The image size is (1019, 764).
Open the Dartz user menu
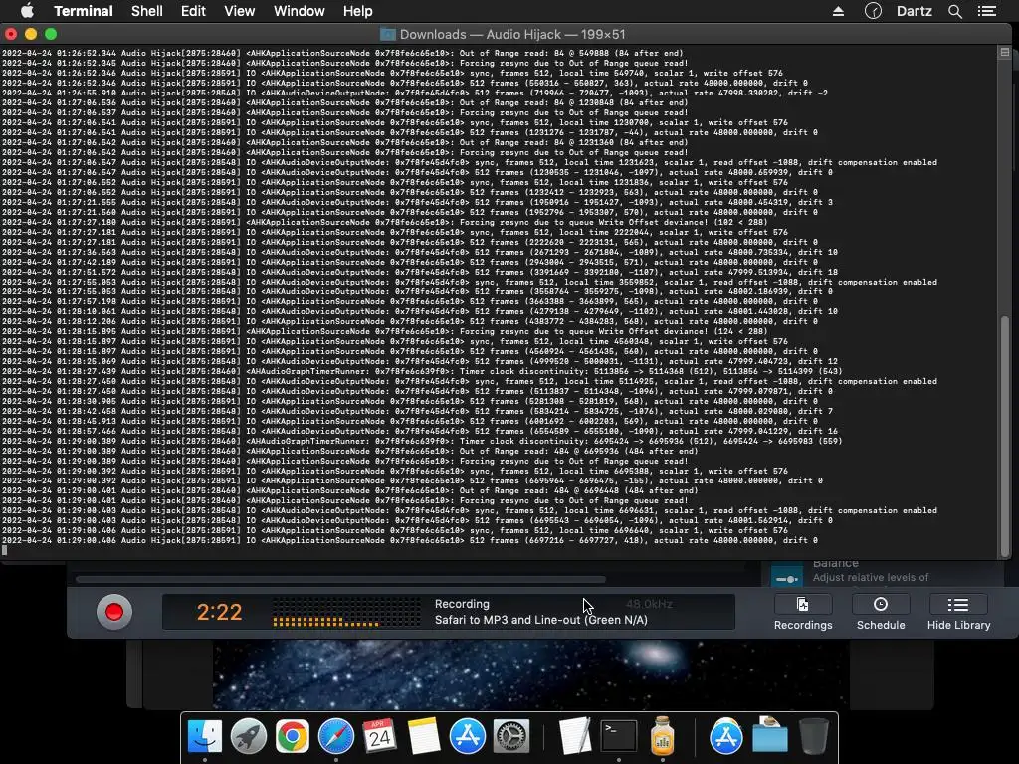[x=915, y=11]
